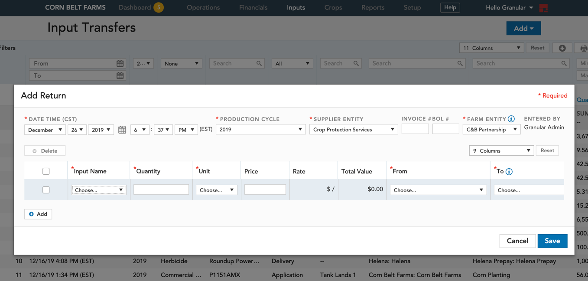588x281 pixels.
Task: Open the Financials menu
Action: click(253, 7)
